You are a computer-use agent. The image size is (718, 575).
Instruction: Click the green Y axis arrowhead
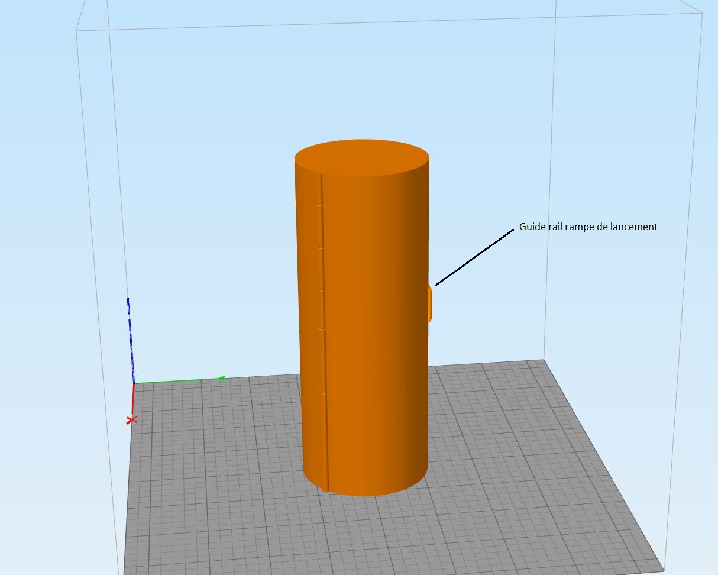tap(221, 378)
